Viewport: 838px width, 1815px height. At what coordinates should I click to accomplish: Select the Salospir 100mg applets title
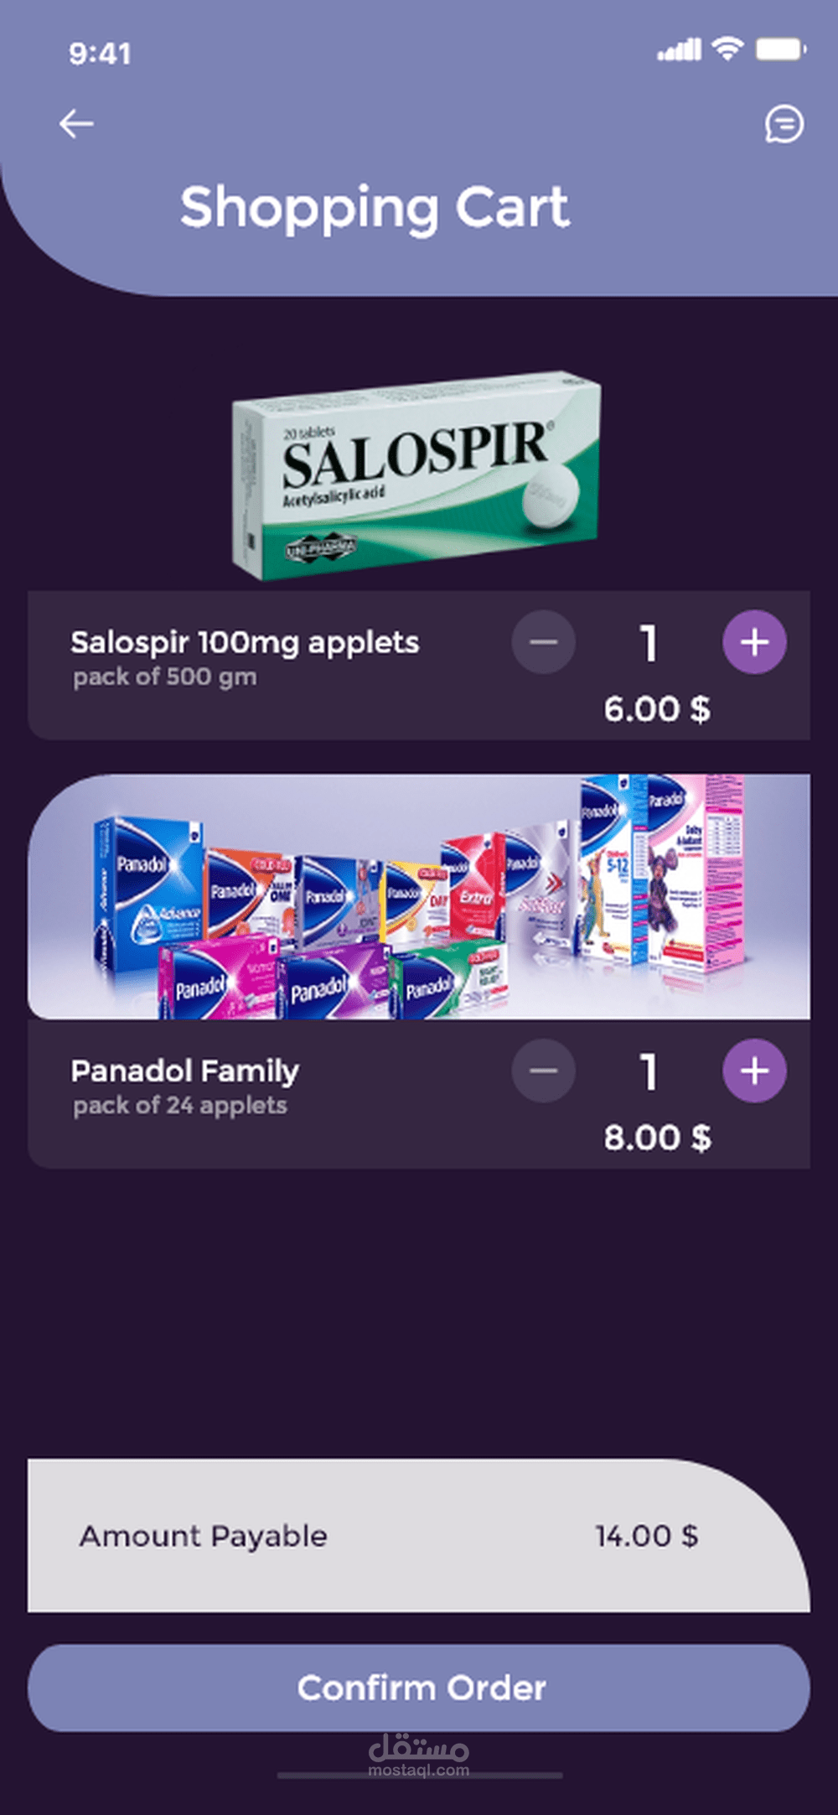pos(245,643)
